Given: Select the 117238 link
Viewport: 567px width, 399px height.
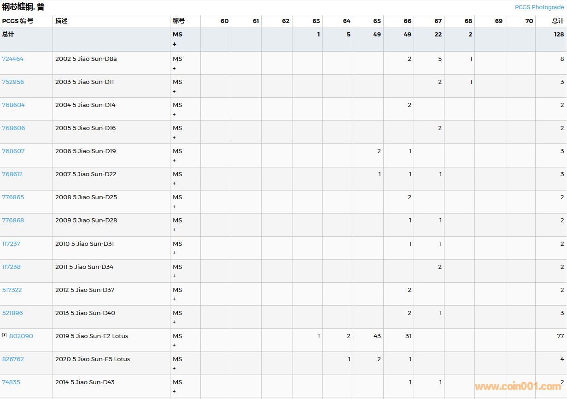Looking at the screenshot, I should click(x=11, y=267).
